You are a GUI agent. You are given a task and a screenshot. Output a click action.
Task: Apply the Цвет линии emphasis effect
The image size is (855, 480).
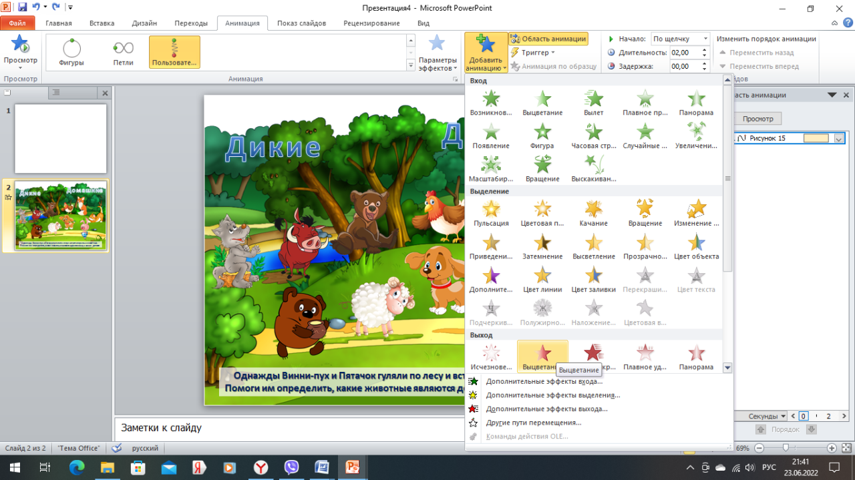[x=542, y=280]
